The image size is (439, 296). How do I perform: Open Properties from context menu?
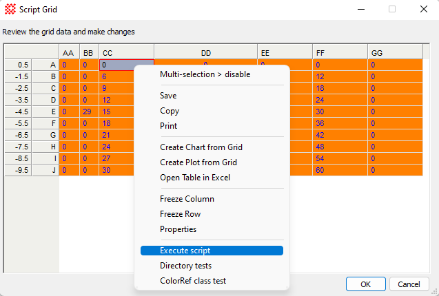click(178, 229)
